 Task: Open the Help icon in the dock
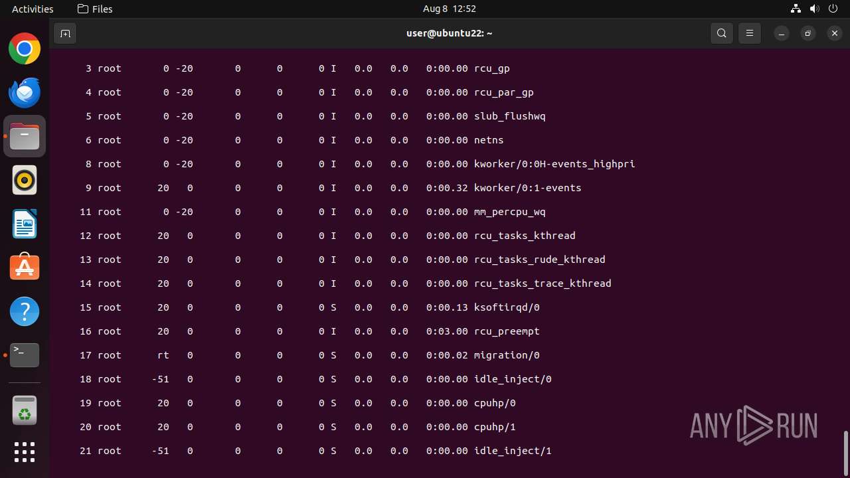point(25,311)
